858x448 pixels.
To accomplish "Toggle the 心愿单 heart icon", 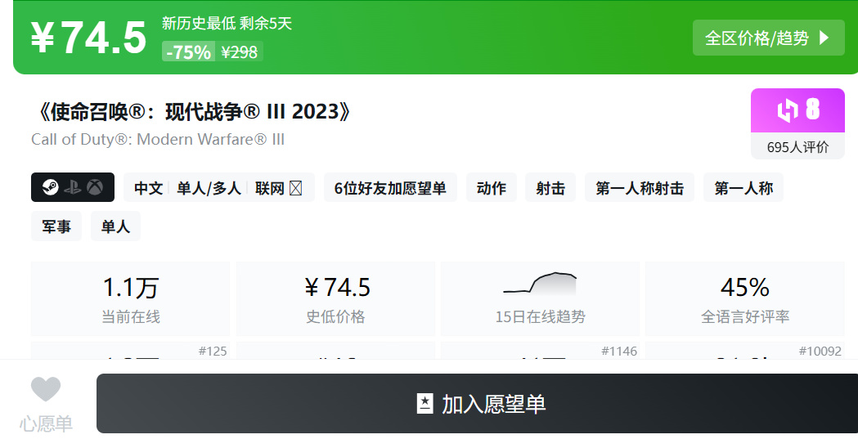I will pyautogui.click(x=46, y=389).
